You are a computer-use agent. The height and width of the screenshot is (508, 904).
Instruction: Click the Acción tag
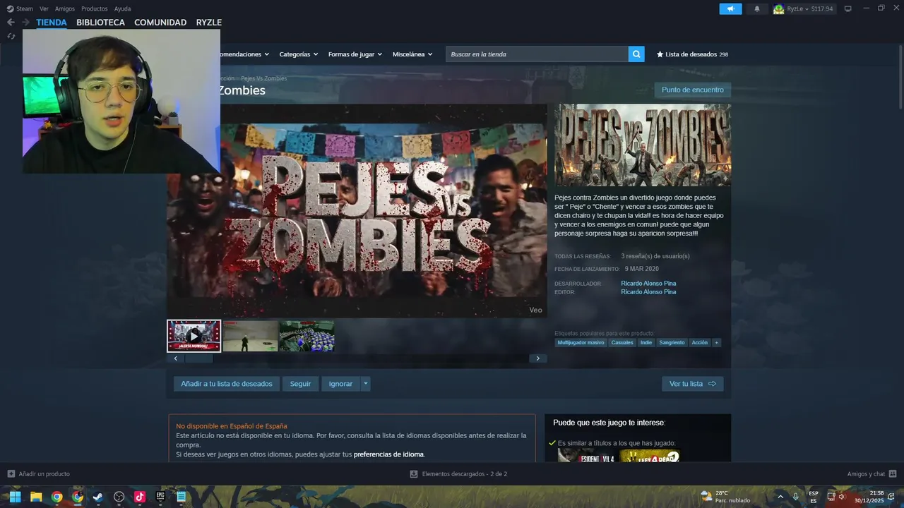tap(699, 342)
